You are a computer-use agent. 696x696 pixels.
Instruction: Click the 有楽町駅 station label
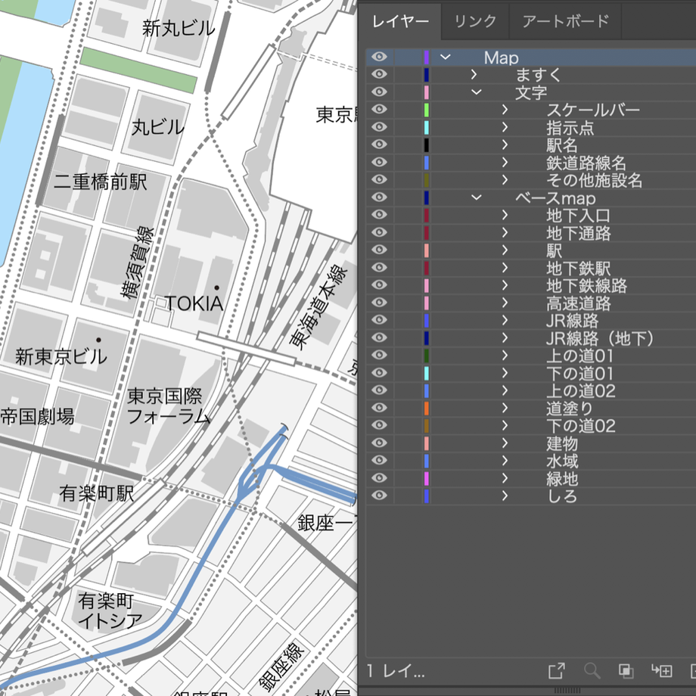point(97,493)
